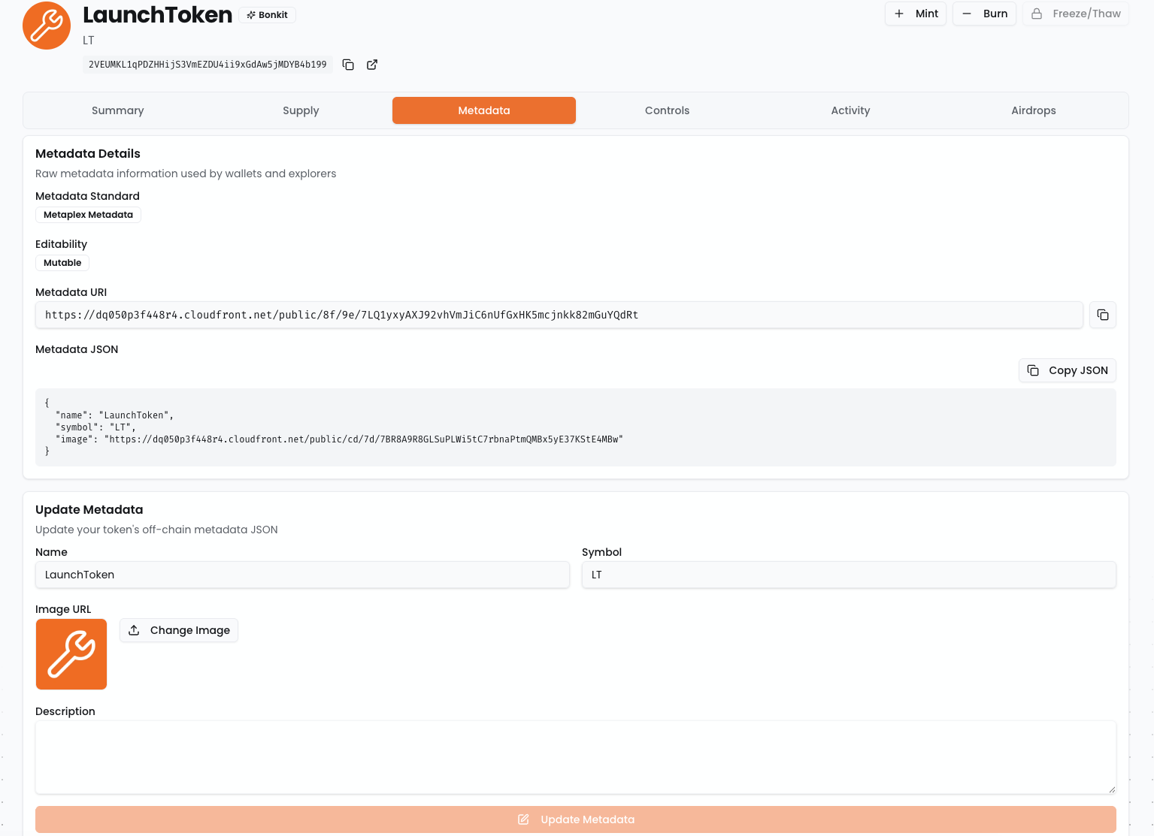This screenshot has height=836, width=1154.
Task: Click into the Name input field
Action: [302, 575]
